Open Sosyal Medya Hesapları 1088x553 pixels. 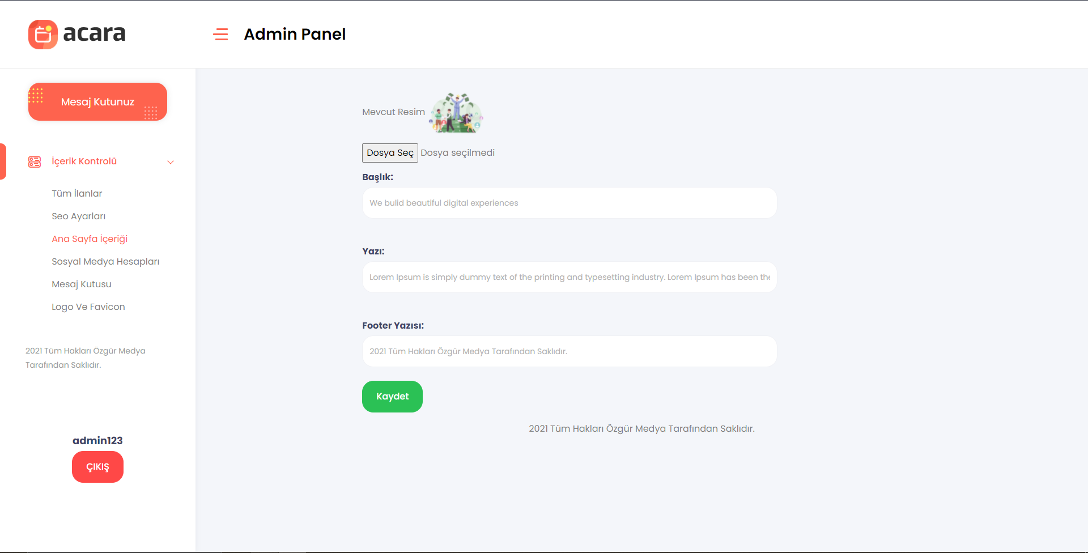pyautogui.click(x=105, y=261)
